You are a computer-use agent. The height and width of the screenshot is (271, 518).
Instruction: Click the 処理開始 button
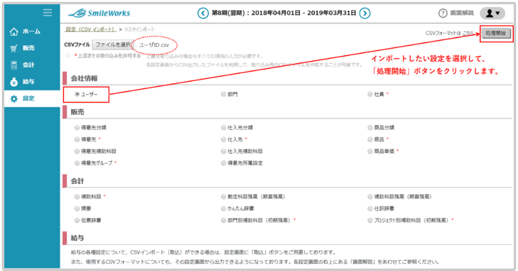pyautogui.click(x=496, y=33)
